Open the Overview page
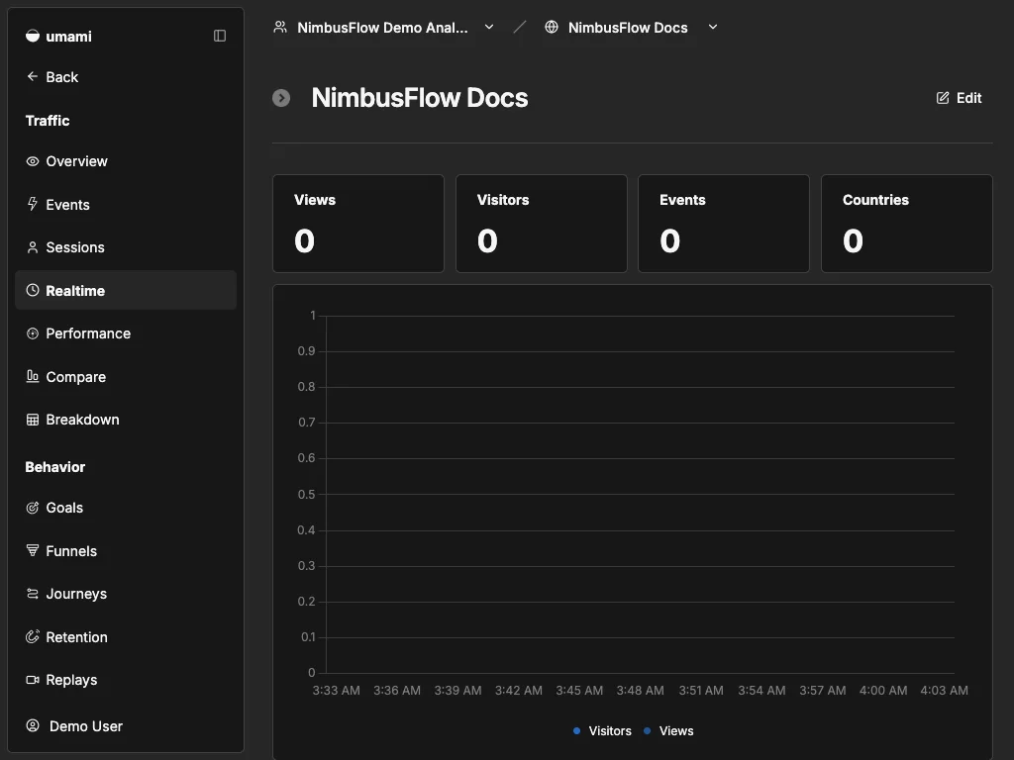Image resolution: width=1014 pixels, height=760 pixels. pyautogui.click(x=126, y=161)
